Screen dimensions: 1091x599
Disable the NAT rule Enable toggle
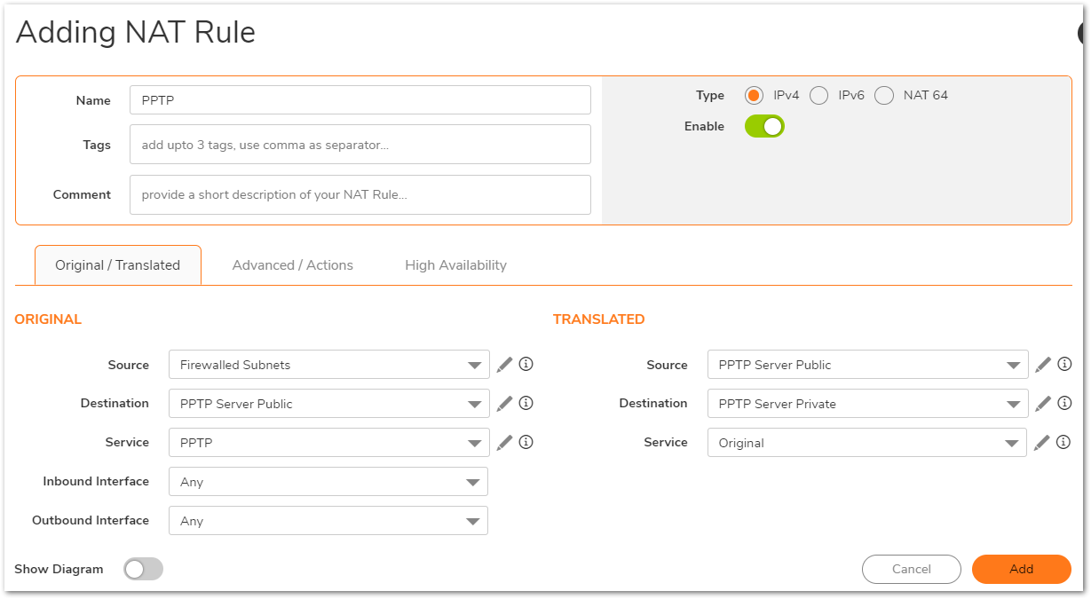click(764, 126)
